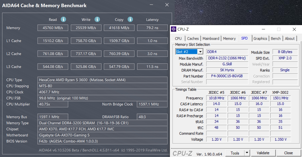Click the CPU Multiplier field 40.75x
Screen dimensions: 302x157
53,104
